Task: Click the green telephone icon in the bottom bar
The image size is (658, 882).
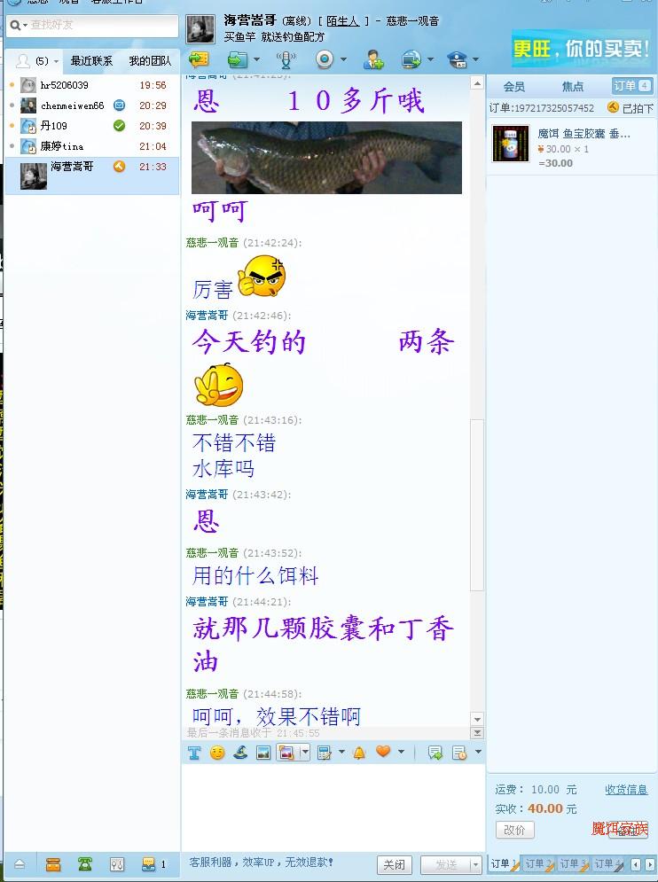Action: click(x=85, y=864)
